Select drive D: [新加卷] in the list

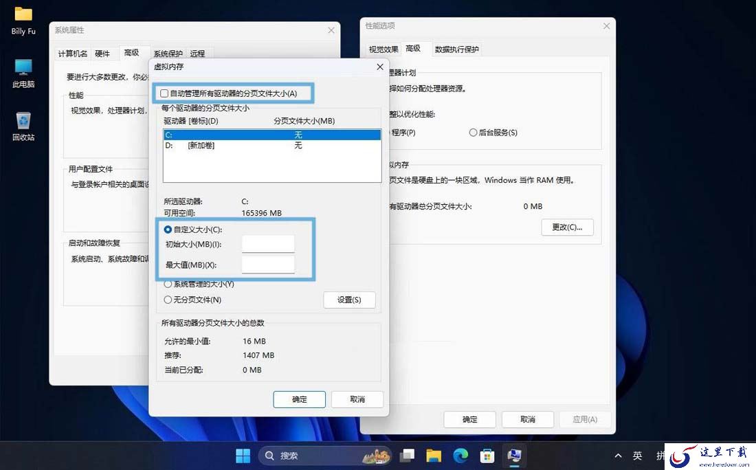point(272,145)
